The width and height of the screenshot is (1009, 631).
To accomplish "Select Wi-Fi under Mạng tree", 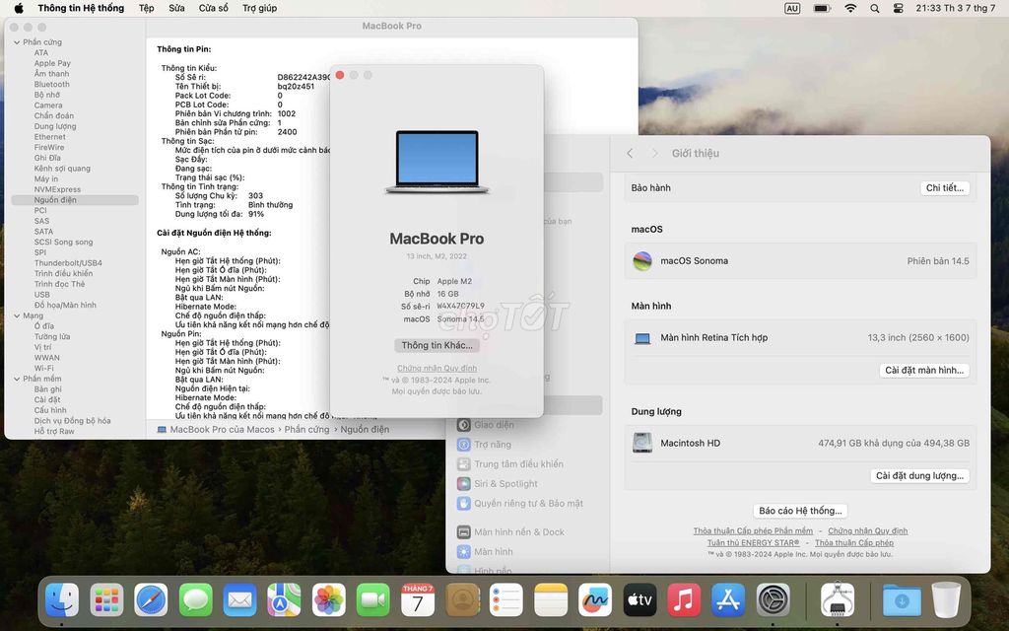I will click(x=43, y=369).
